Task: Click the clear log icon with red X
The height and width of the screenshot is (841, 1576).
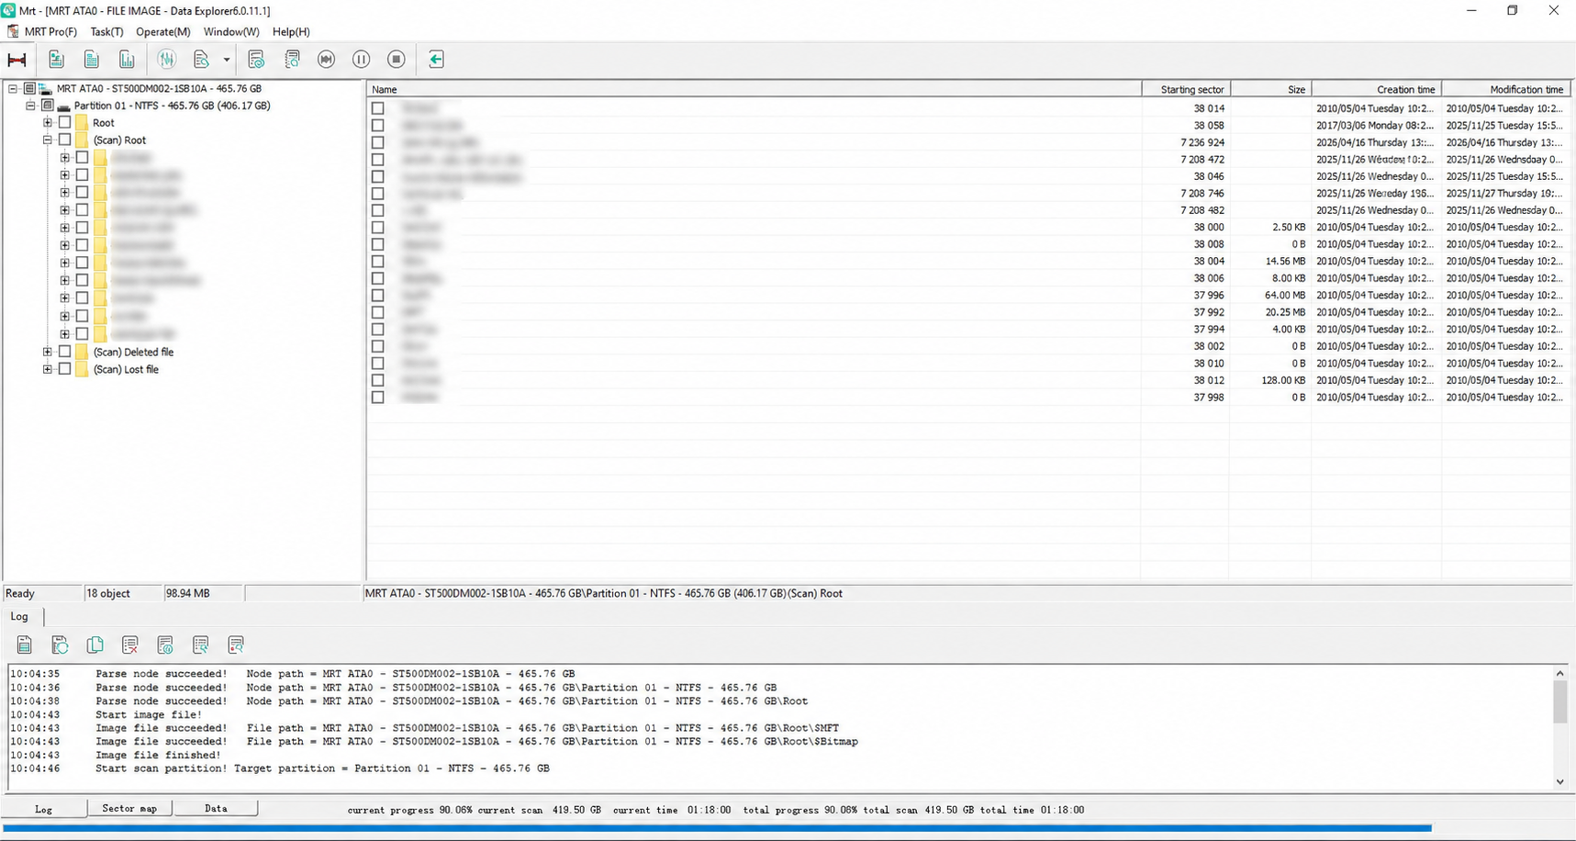Action: point(129,645)
